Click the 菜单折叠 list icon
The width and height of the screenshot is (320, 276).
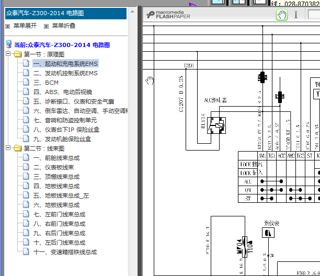47,26
